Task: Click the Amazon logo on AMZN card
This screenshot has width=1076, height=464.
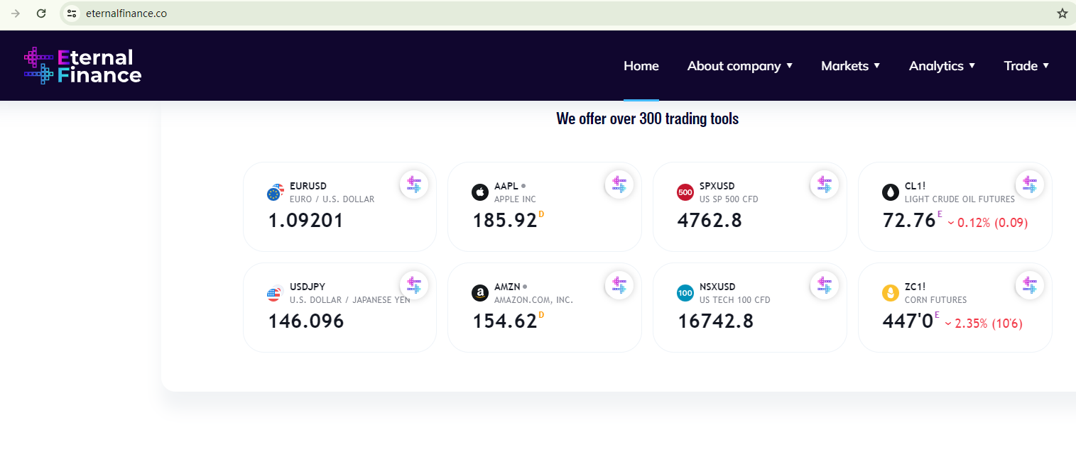Action: 480,293
